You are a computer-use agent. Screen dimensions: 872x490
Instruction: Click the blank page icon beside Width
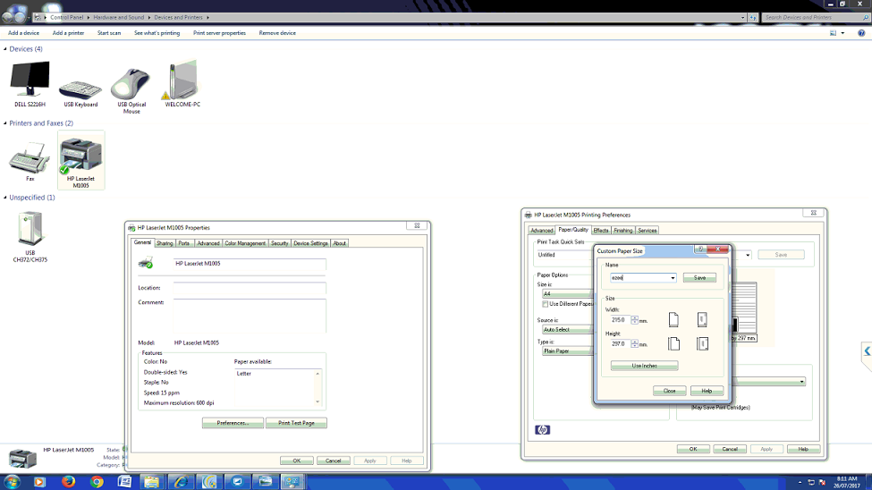pos(673,319)
